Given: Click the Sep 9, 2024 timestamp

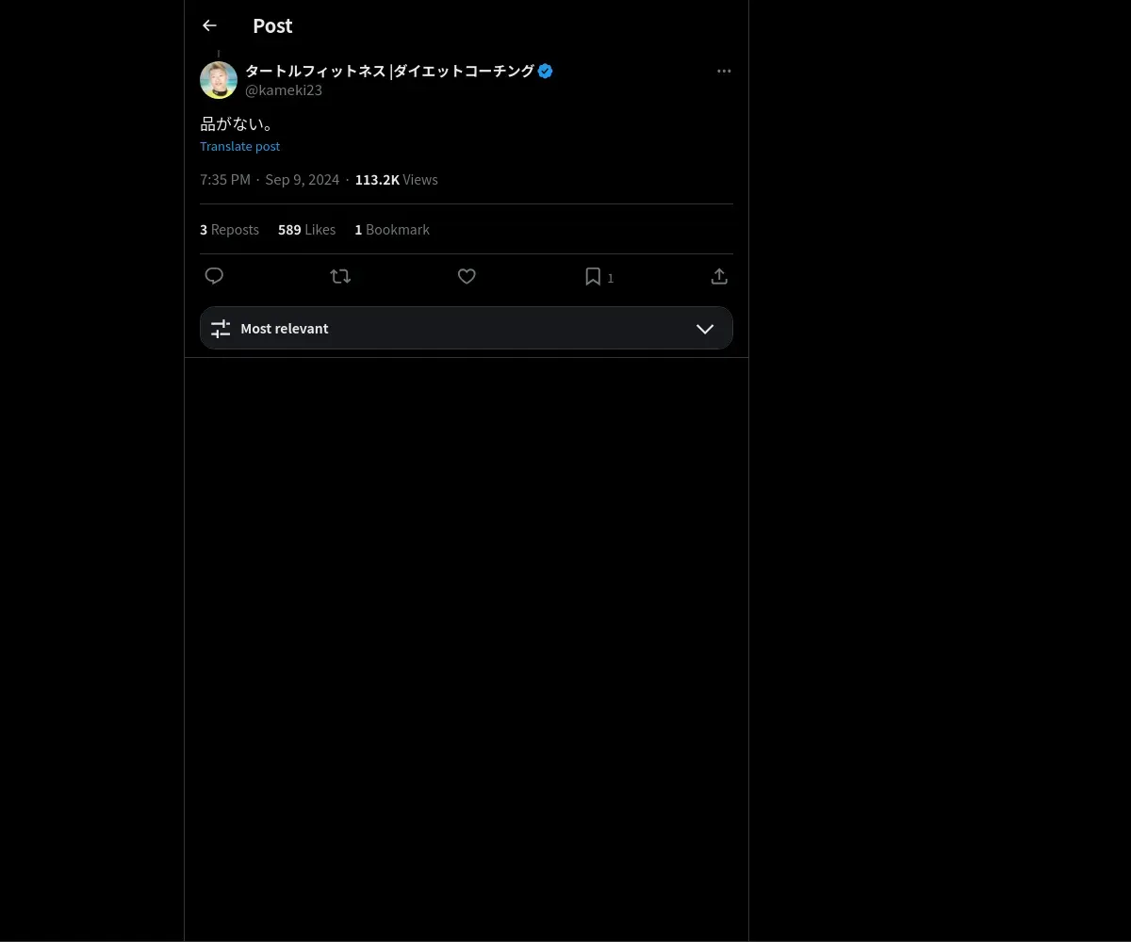Looking at the screenshot, I should 302,180.
